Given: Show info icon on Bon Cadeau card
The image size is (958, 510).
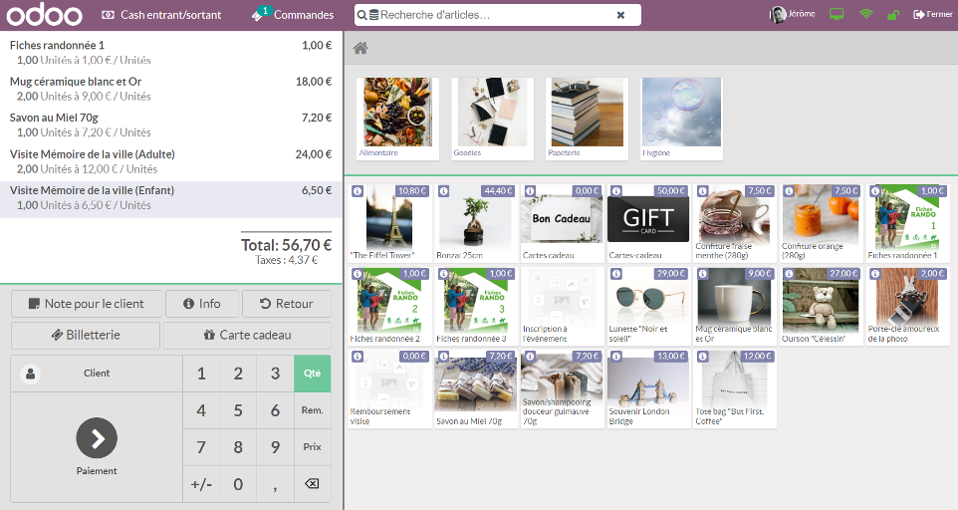Looking at the screenshot, I should pyautogui.click(x=530, y=191).
